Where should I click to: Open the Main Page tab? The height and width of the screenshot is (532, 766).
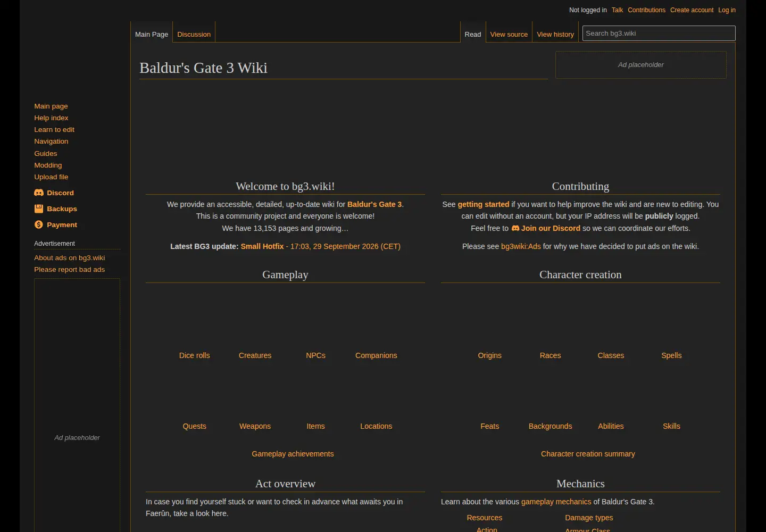pyautogui.click(x=152, y=34)
